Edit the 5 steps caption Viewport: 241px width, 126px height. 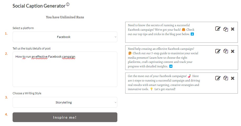[218, 78]
